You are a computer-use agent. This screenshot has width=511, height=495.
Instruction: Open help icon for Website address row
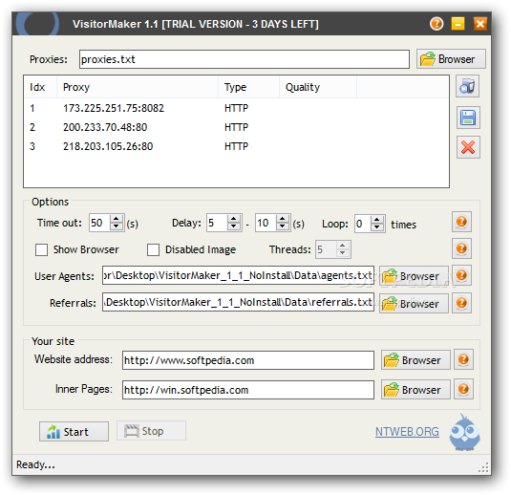[x=463, y=359]
